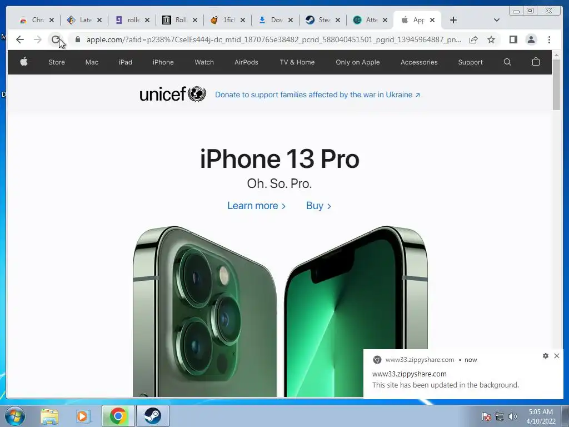
Task: Add a new tab with plus button
Action: (453, 21)
